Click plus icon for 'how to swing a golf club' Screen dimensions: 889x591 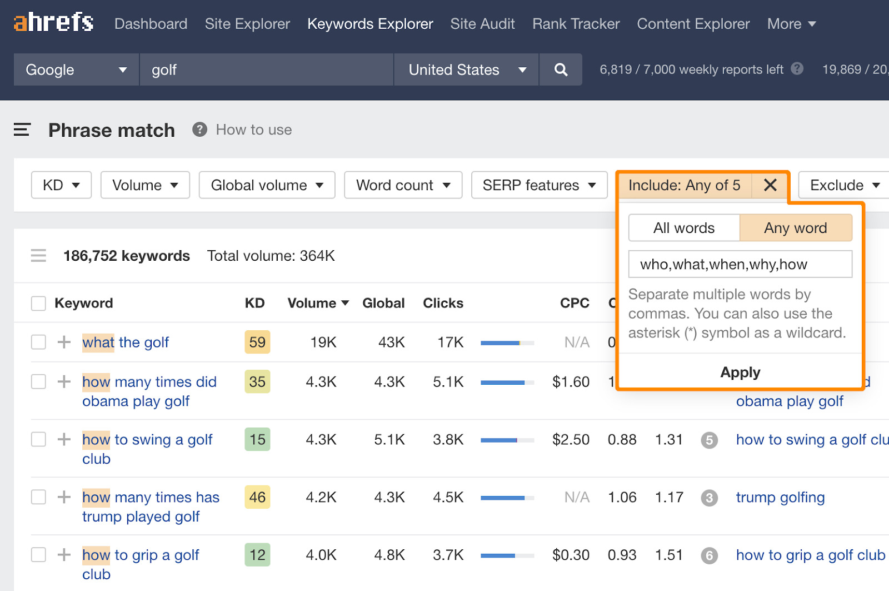[x=64, y=439]
